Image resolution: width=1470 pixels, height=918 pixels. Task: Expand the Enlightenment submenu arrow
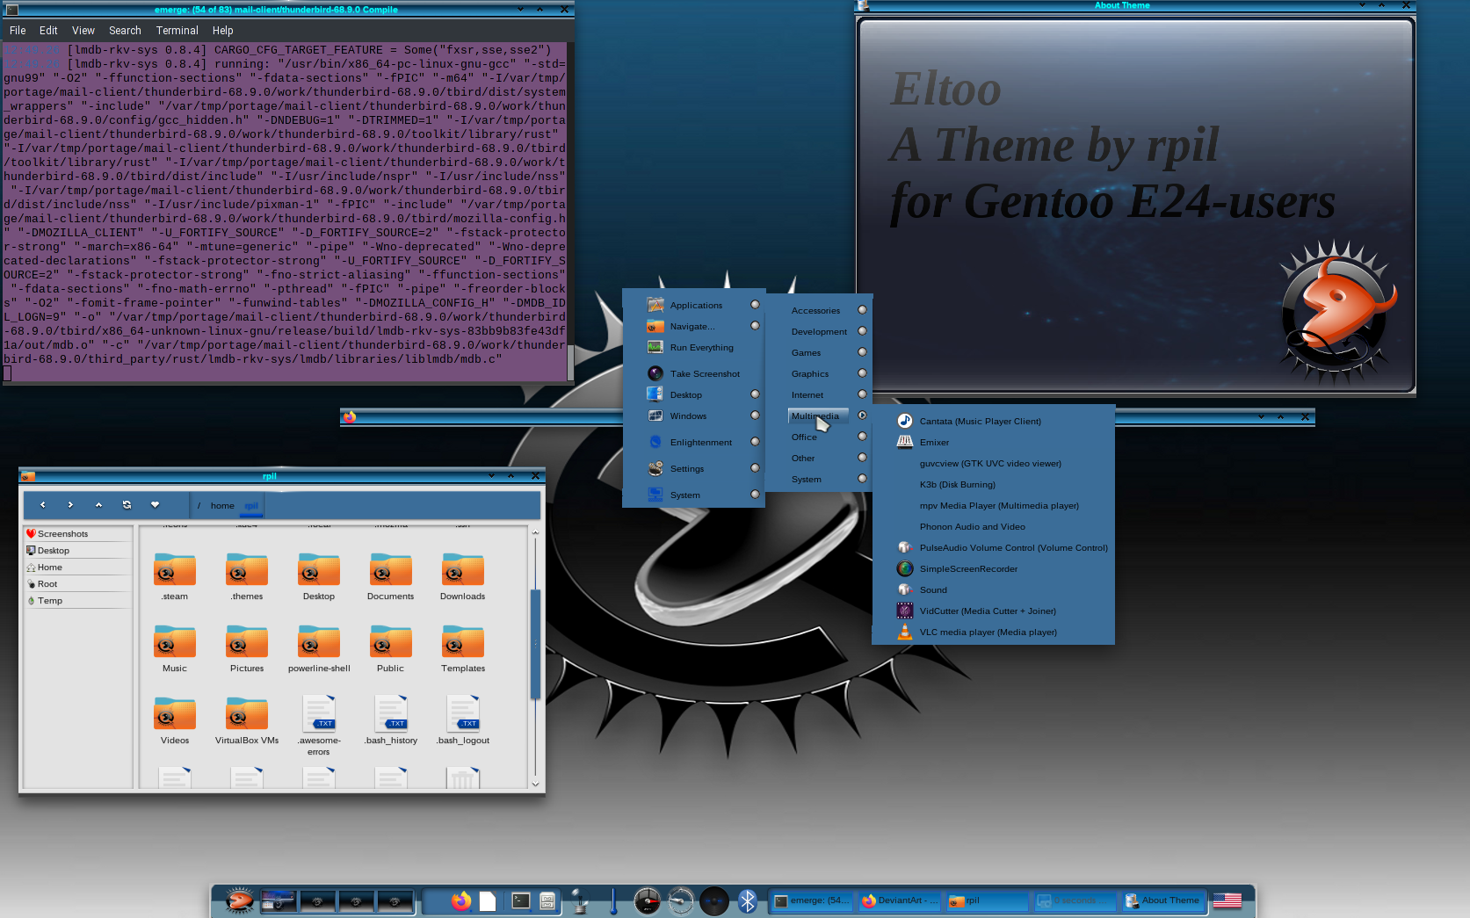pos(755,442)
